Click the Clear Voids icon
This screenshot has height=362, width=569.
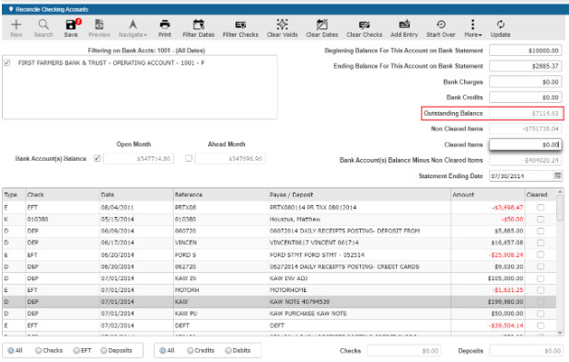(282, 25)
